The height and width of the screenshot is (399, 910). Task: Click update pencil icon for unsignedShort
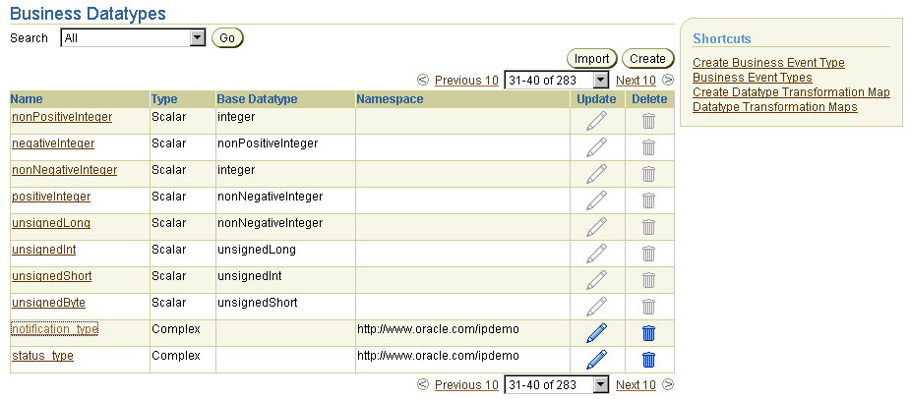pos(596,280)
